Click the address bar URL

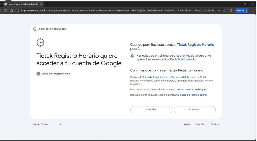pyautogui.click(x=118, y=11)
